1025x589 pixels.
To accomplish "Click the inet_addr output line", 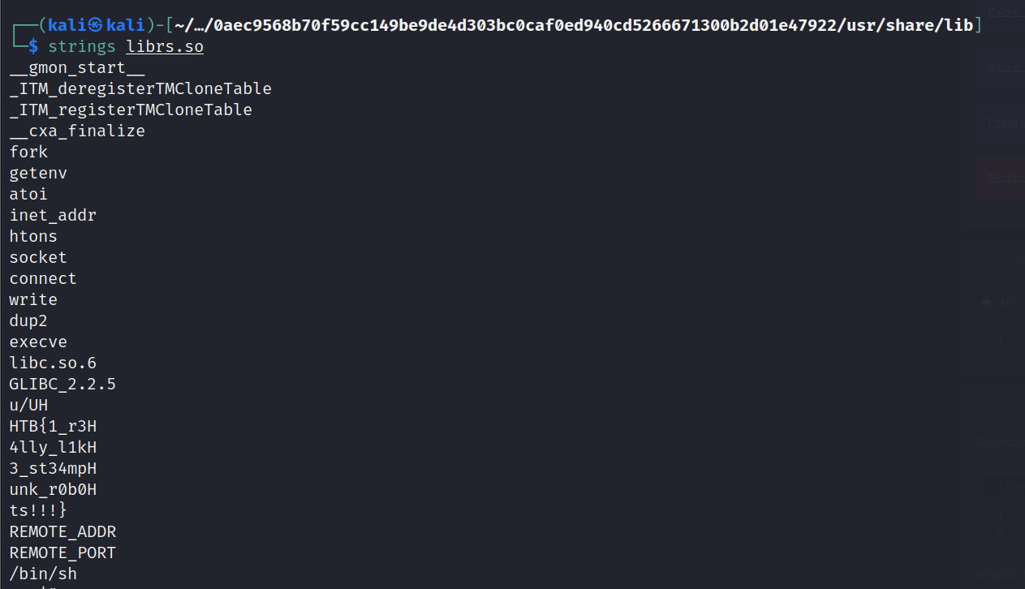I will [53, 215].
